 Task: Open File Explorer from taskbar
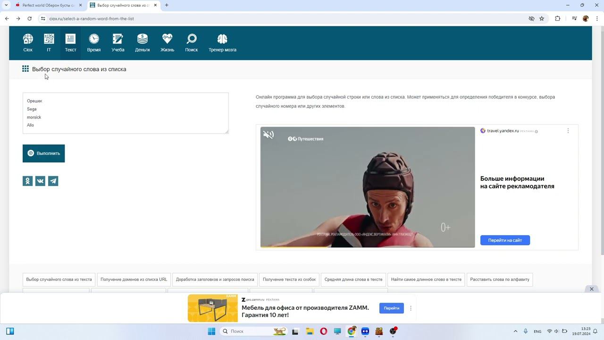pyautogui.click(x=310, y=331)
